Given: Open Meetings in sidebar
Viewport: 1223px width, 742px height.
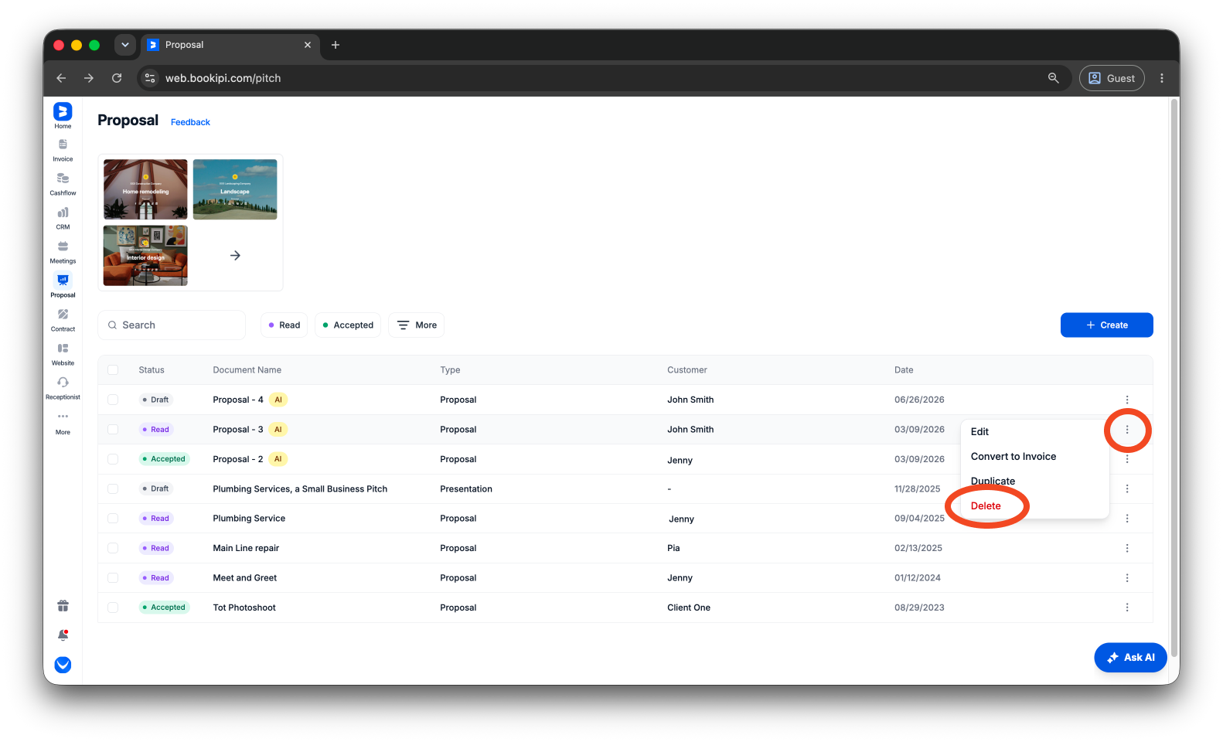Looking at the screenshot, I should click(x=63, y=252).
